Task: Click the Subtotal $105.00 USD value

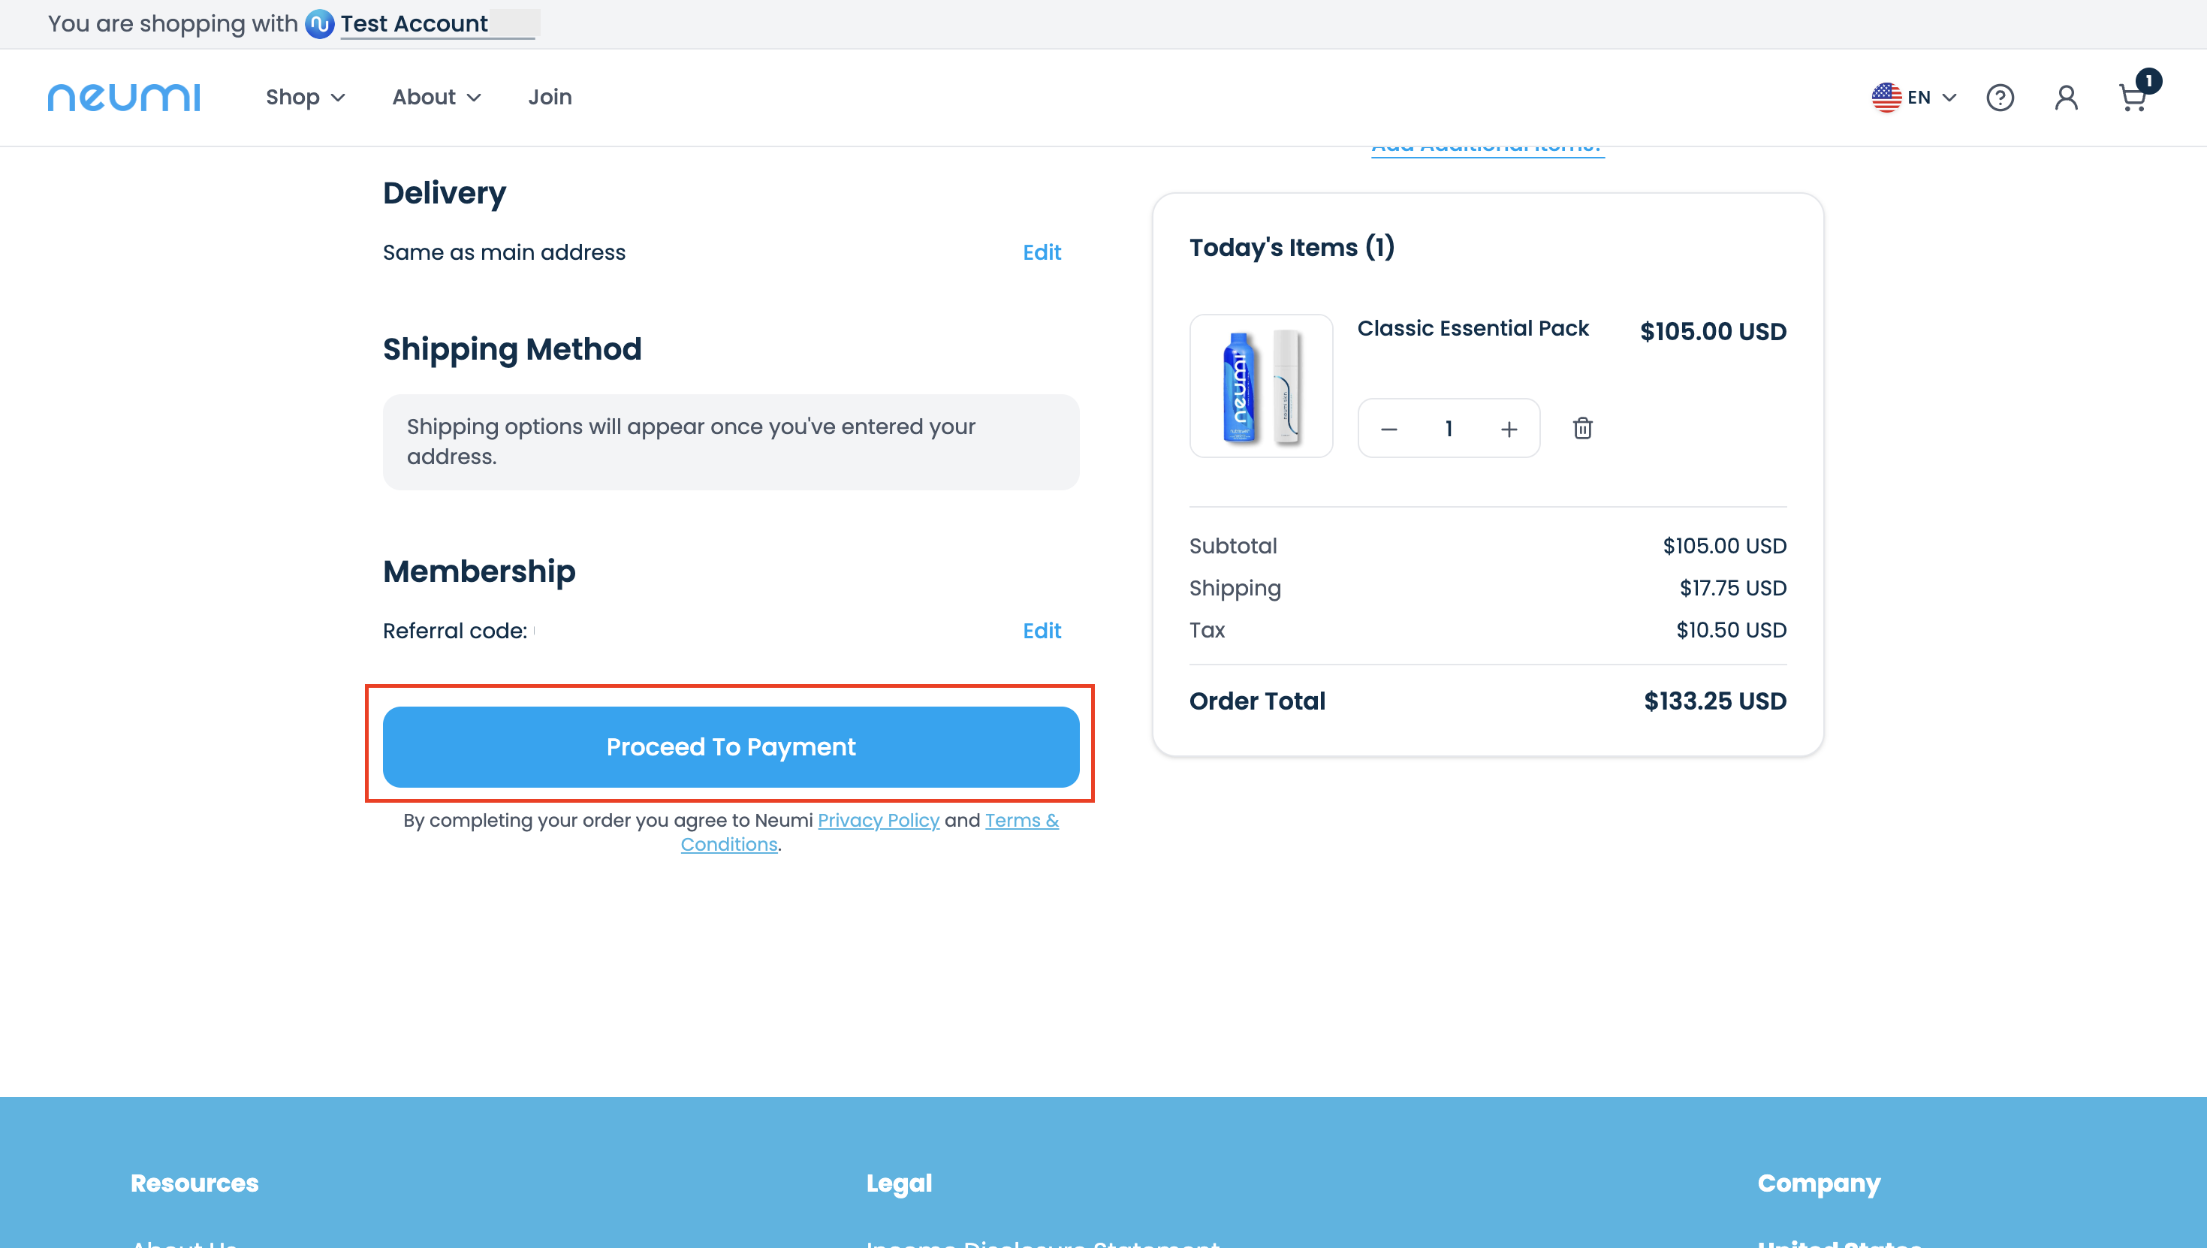Action: pyautogui.click(x=1723, y=546)
